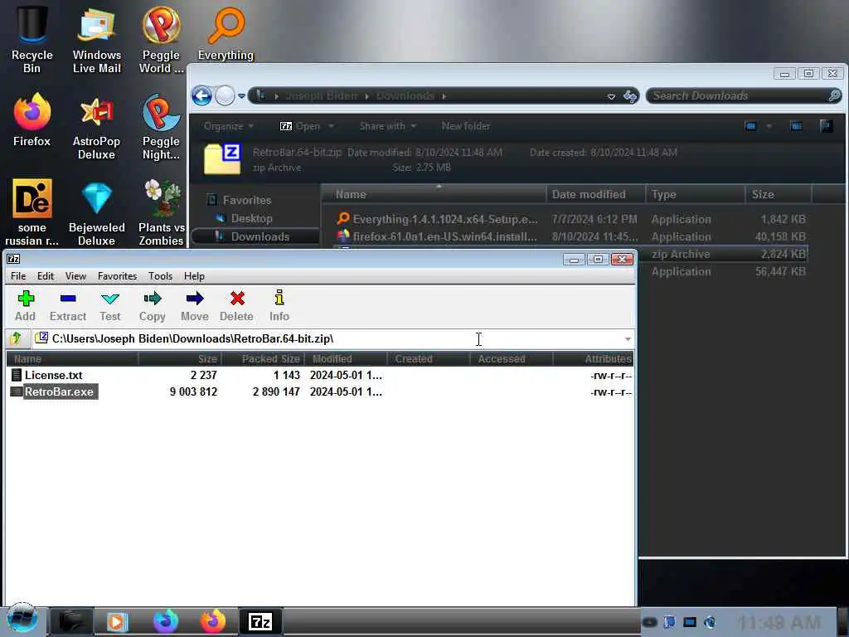Click the folder icon on the taskbar

[x=71, y=621]
